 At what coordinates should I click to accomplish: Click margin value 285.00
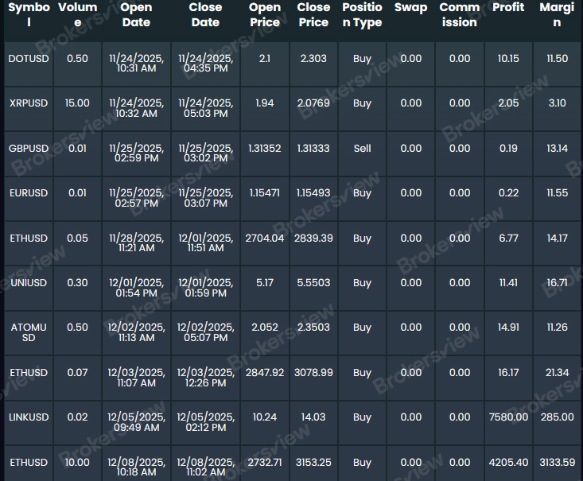[x=557, y=417]
